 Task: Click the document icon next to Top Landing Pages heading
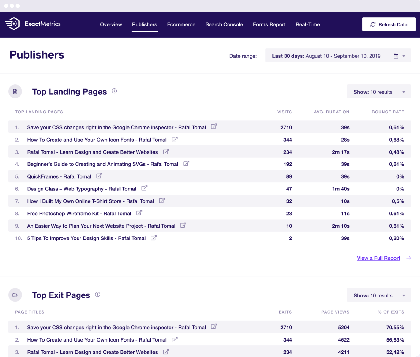pyautogui.click(x=15, y=91)
